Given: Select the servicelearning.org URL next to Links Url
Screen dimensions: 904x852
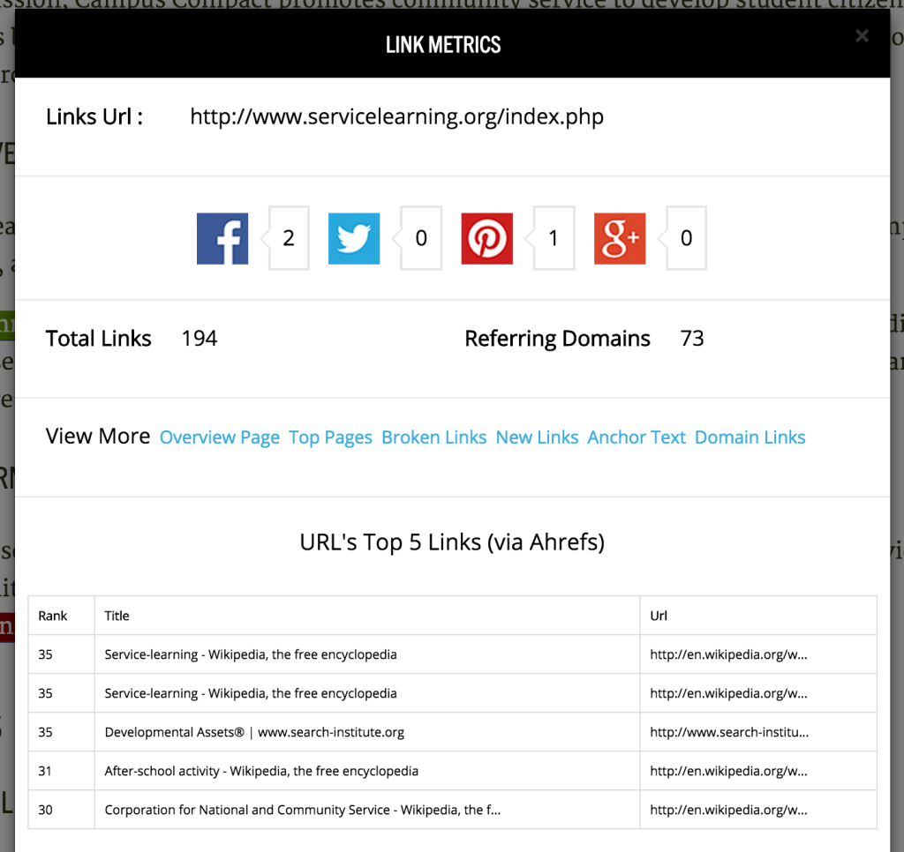Looking at the screenshot, I should (396, 116).
